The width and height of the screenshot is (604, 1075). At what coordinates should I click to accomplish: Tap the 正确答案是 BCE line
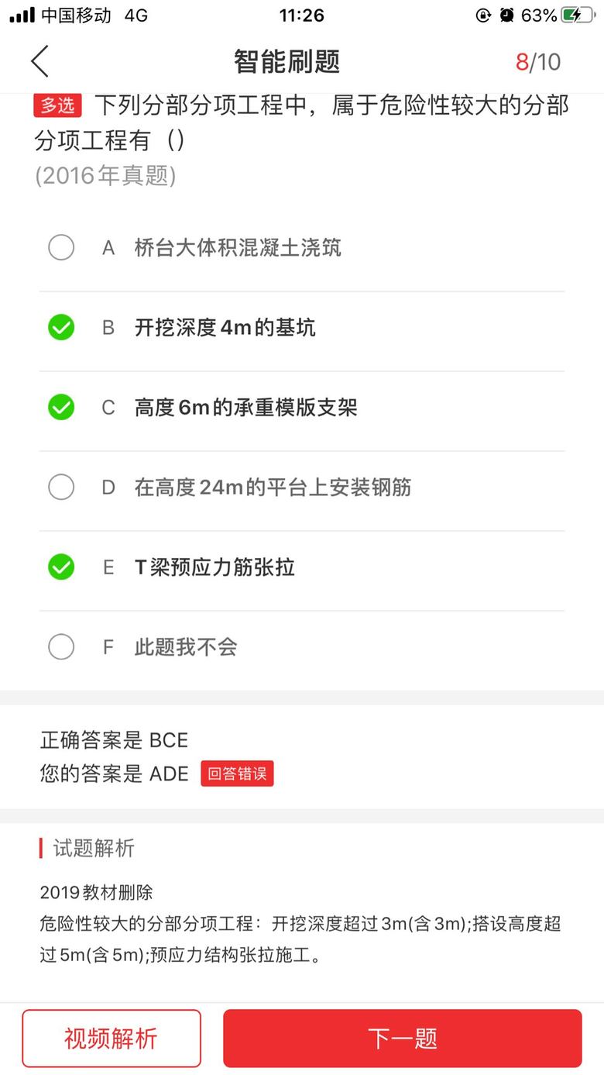click(115, 740)
